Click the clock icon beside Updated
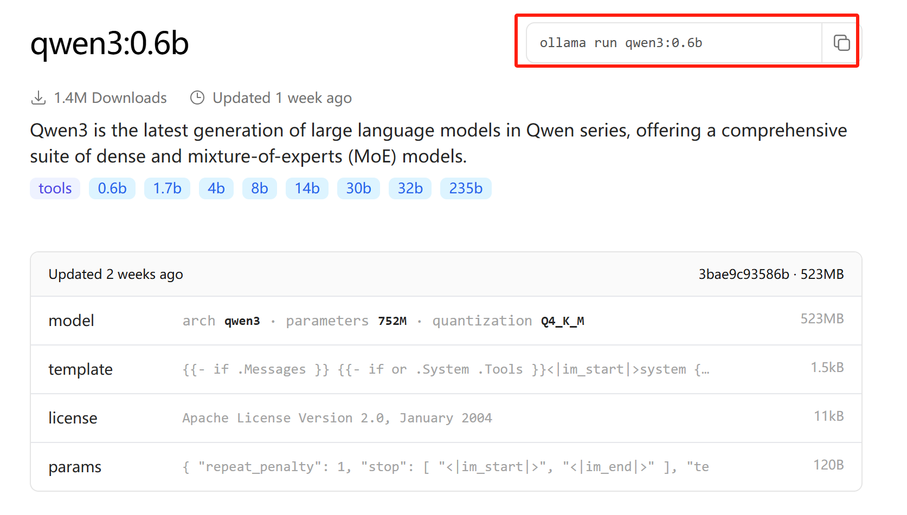 tap(197, 97)
